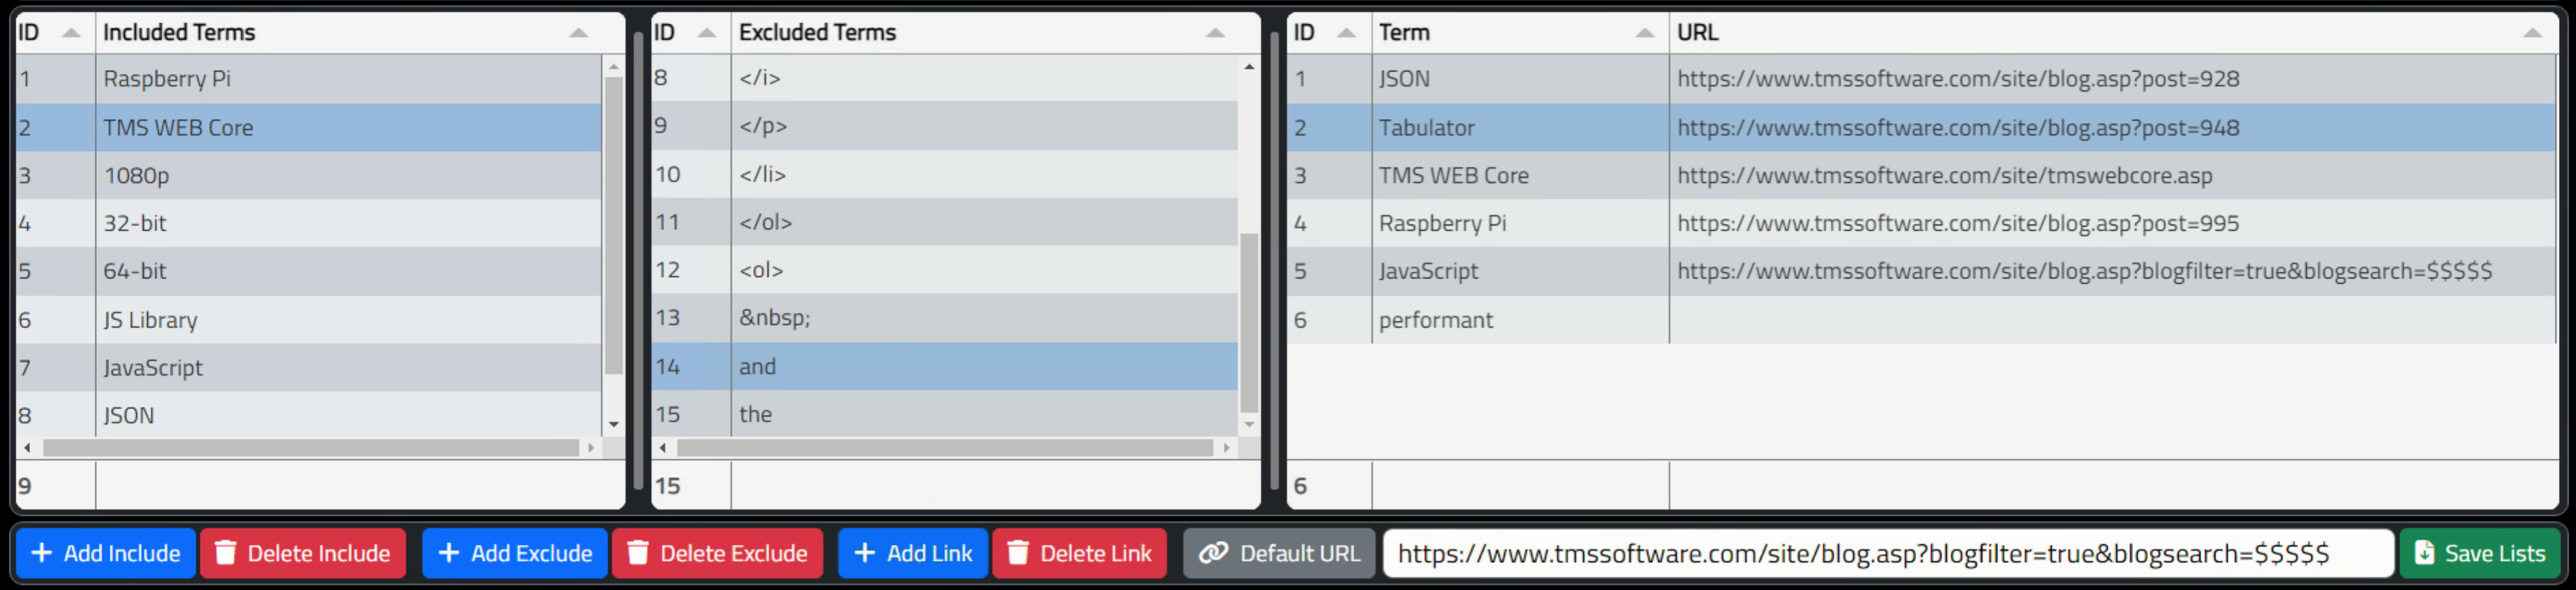Image resolution: width=2576 pixels, height=590 pixels.
Task: Click Excluded Terms scrollbar up arrow
Action: point(1249,67)
